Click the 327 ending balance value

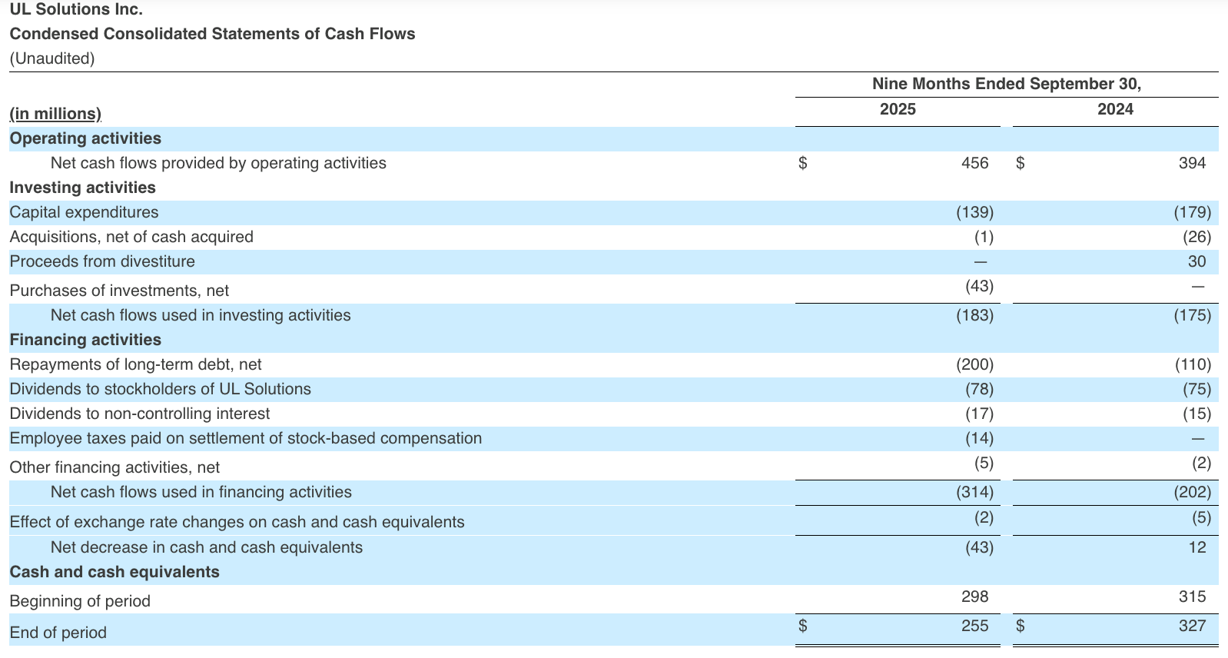(1193, 626)
